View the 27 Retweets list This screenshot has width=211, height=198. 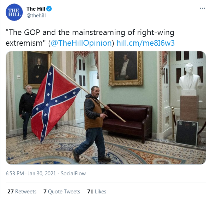tap(22, 192)
